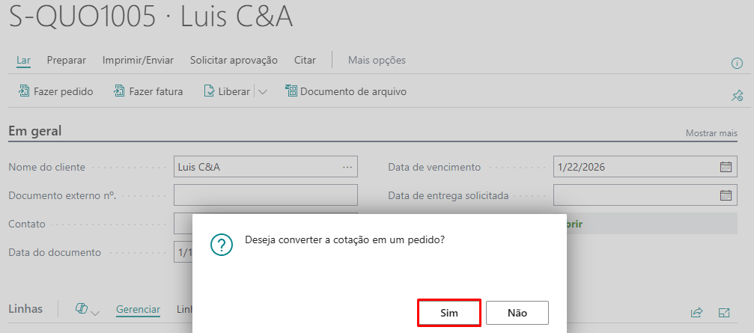Screen dimensions: 754x333
Task: Pin the action bar with pin icon
Action: pos(737,95)
